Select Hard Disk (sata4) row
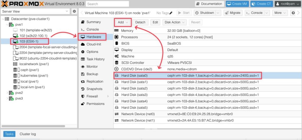The height and width of the screenshot is (140, 302). pos(208,101)
